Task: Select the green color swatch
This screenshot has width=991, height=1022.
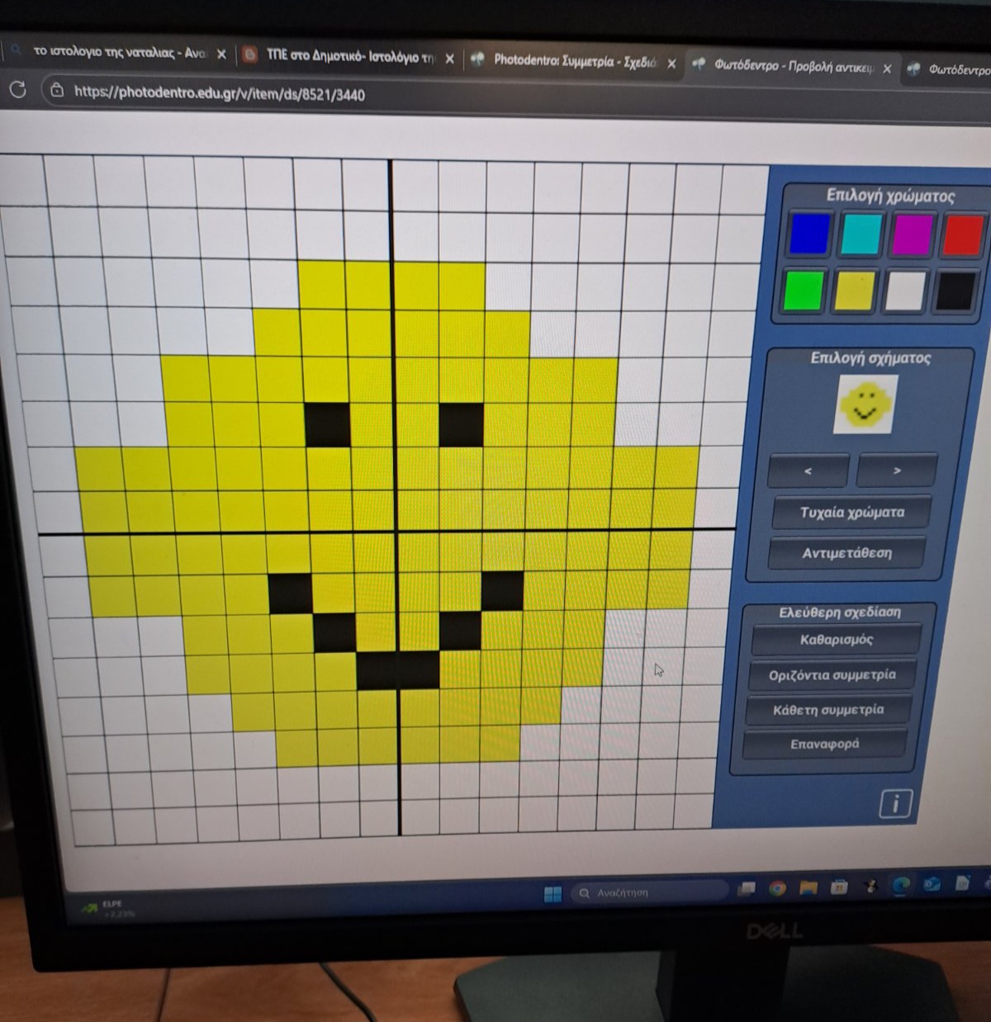Action: (802, 291)
